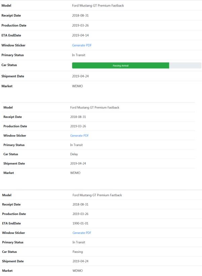202x276 pixels.
Task: Select the Model name in the middle record
Action: pos(95,108)
